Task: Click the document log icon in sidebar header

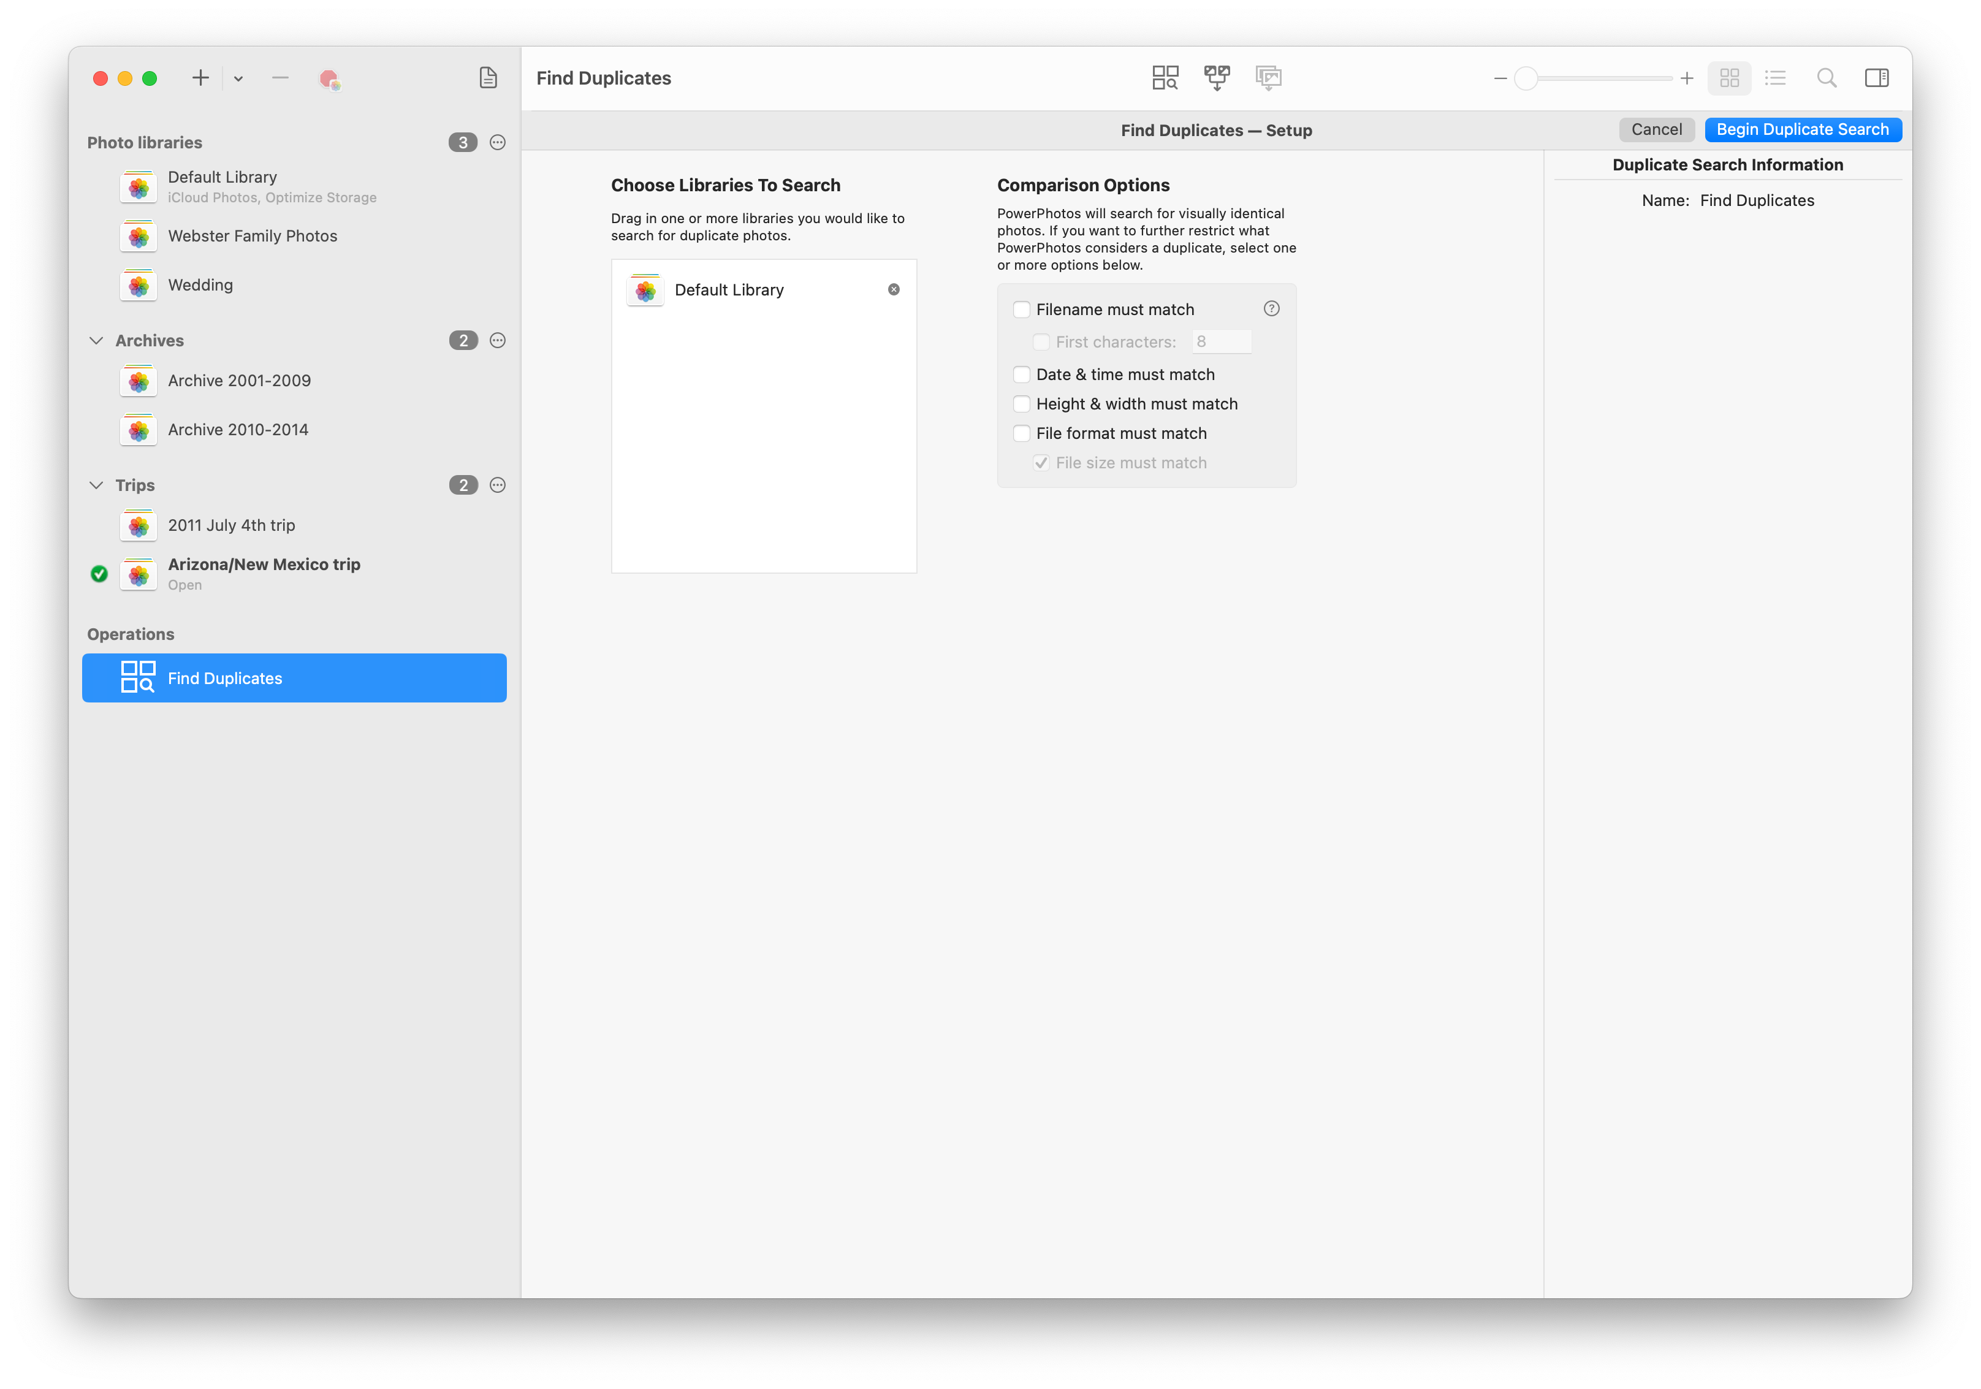Action: (489, 78)
